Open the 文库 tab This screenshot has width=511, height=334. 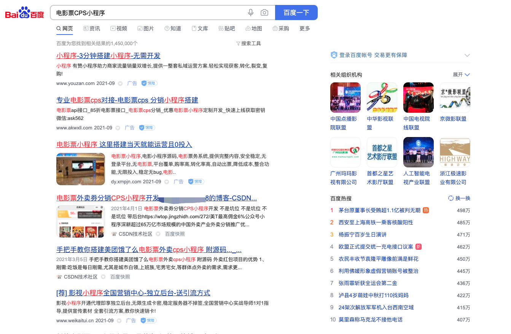pyautogui.click(x=200, y=28)
